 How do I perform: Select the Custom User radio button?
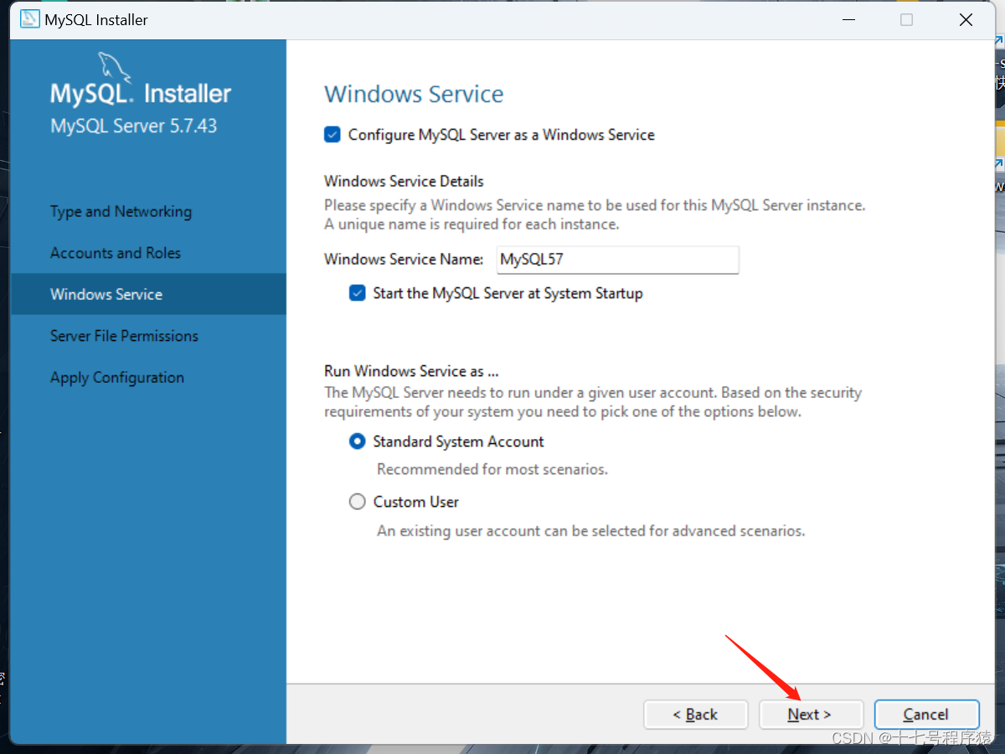coord(358,502)
